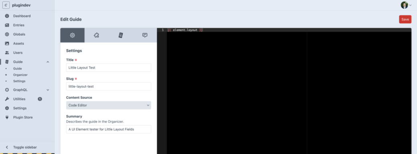This screenshot has height=154, width=417.
Task: Click the GraphQL logo icon
Action: click(x=7, y=90)
